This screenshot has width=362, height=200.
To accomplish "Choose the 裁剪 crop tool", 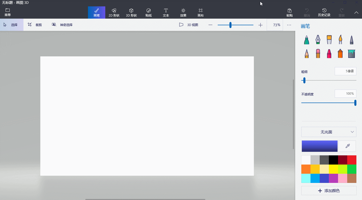I will coord(35,25).
